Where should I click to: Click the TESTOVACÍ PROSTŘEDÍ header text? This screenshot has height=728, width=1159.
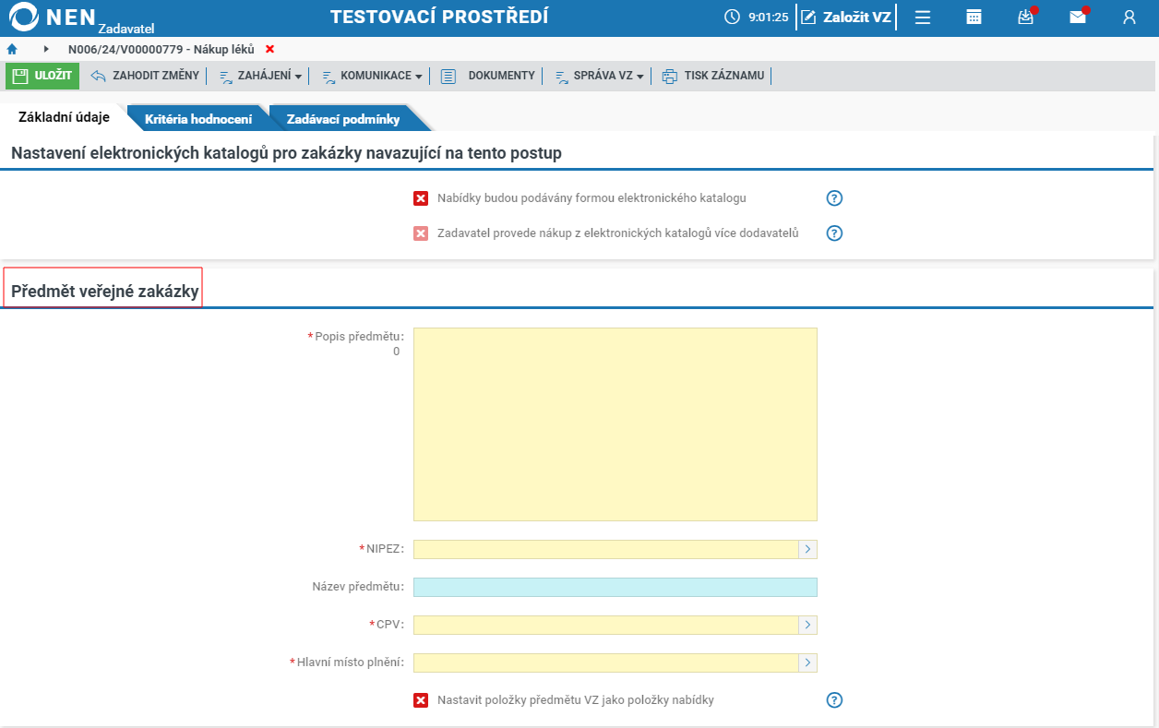point(439,17)
